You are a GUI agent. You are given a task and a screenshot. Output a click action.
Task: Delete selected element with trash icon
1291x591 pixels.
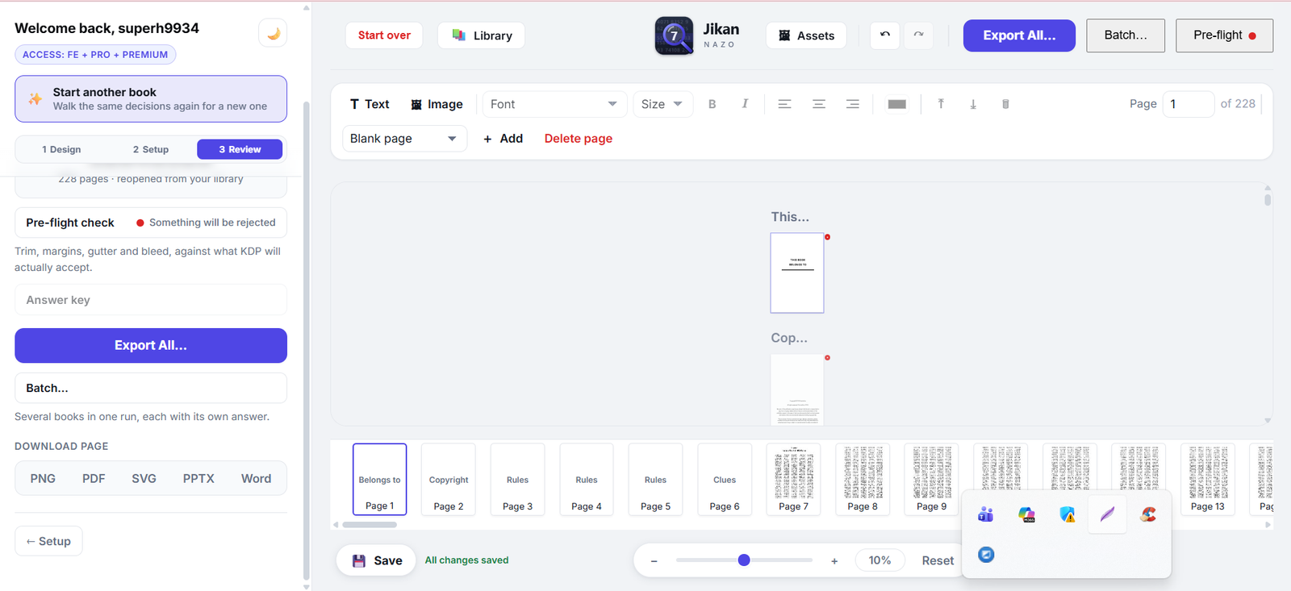(1005, 104)
